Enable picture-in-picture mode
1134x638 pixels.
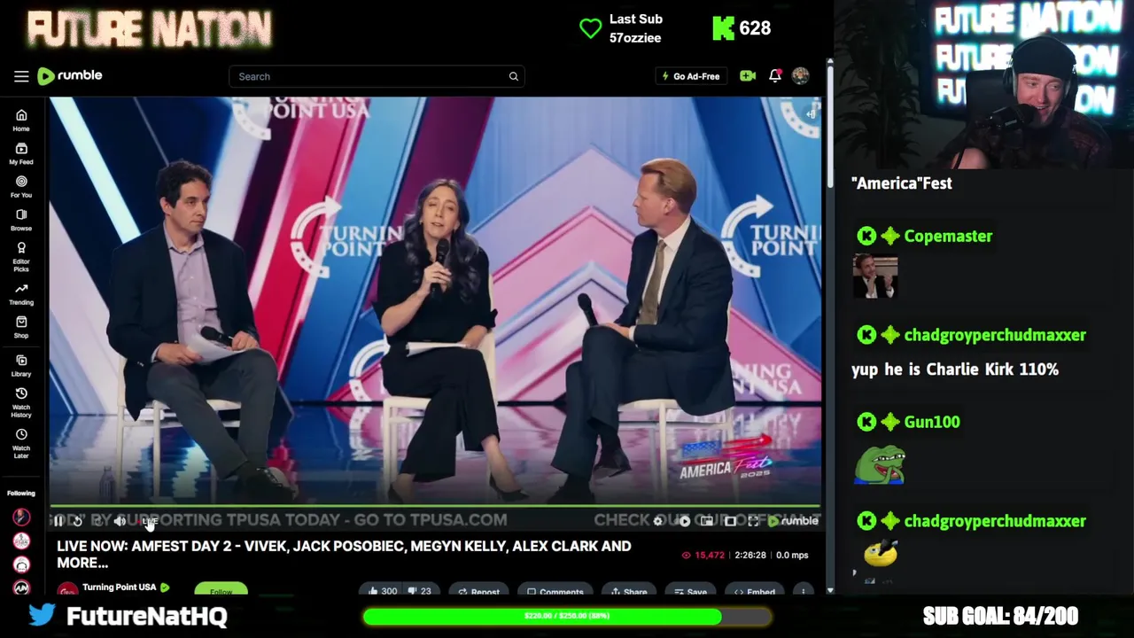point(707,521)
